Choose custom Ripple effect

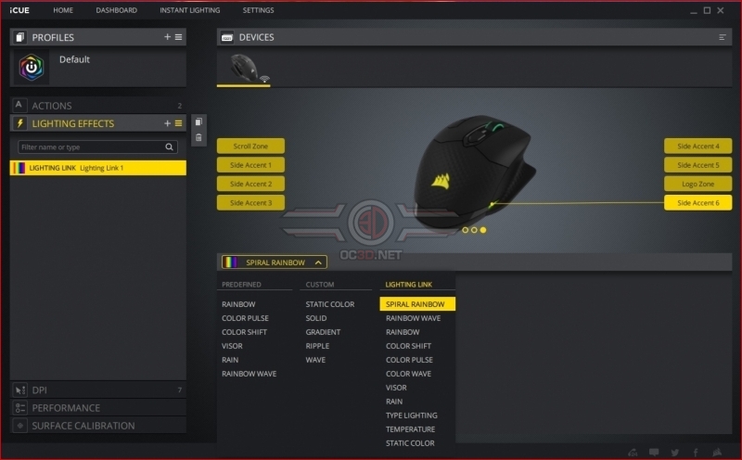coord(317,346)
